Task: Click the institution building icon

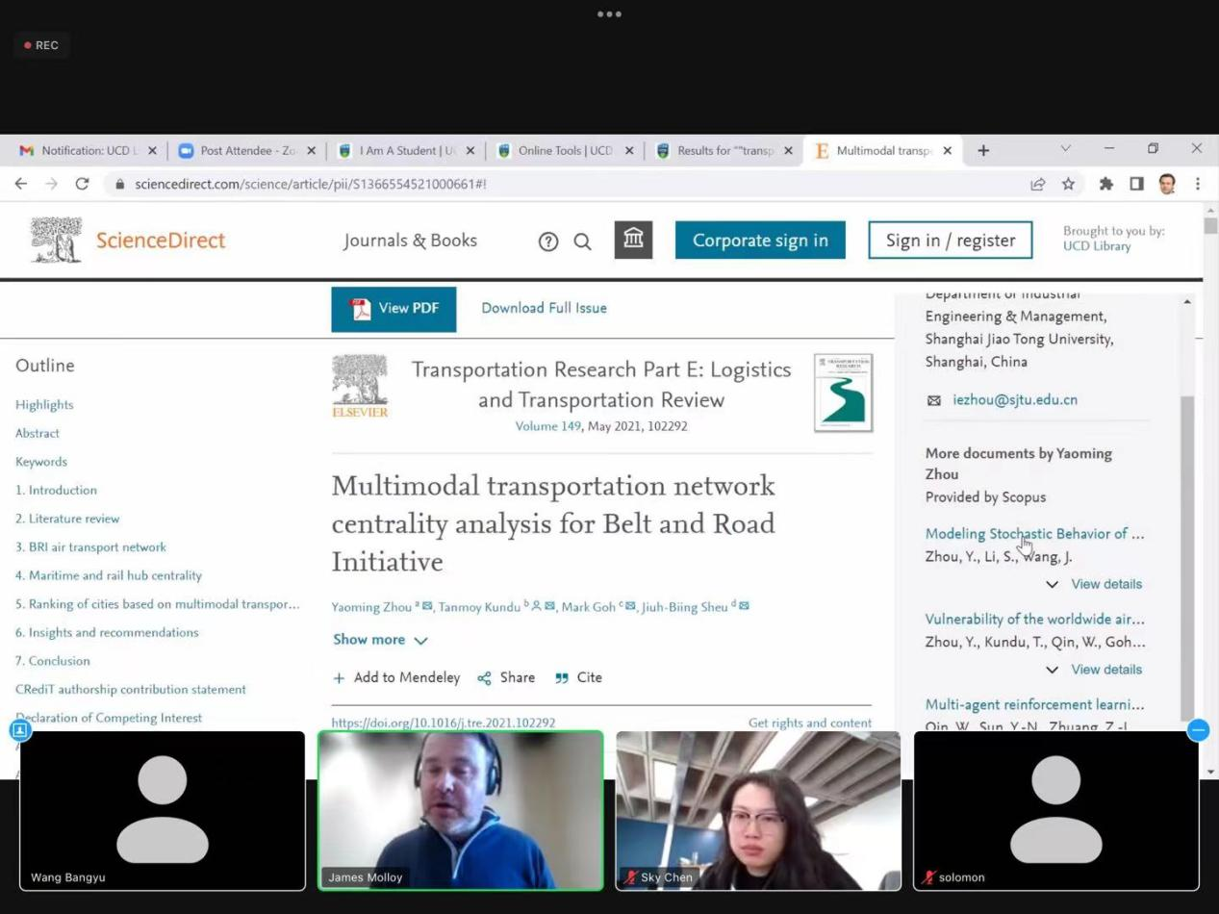Action: pos(633,241)
